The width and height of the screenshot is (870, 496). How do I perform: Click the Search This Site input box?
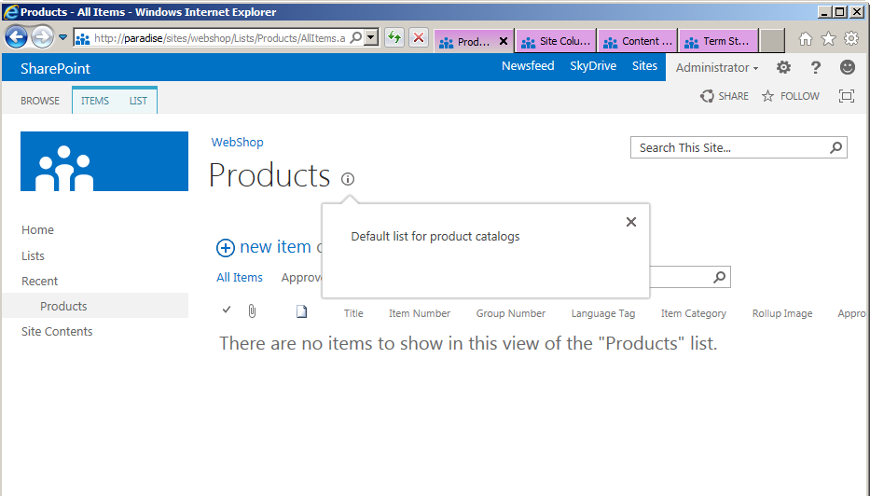tap(729, 147)
